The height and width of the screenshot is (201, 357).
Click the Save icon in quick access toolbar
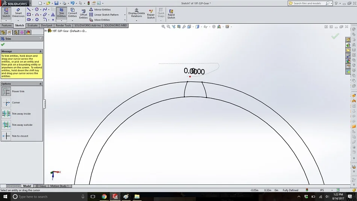pyautogui.click(x=56, y=3)
